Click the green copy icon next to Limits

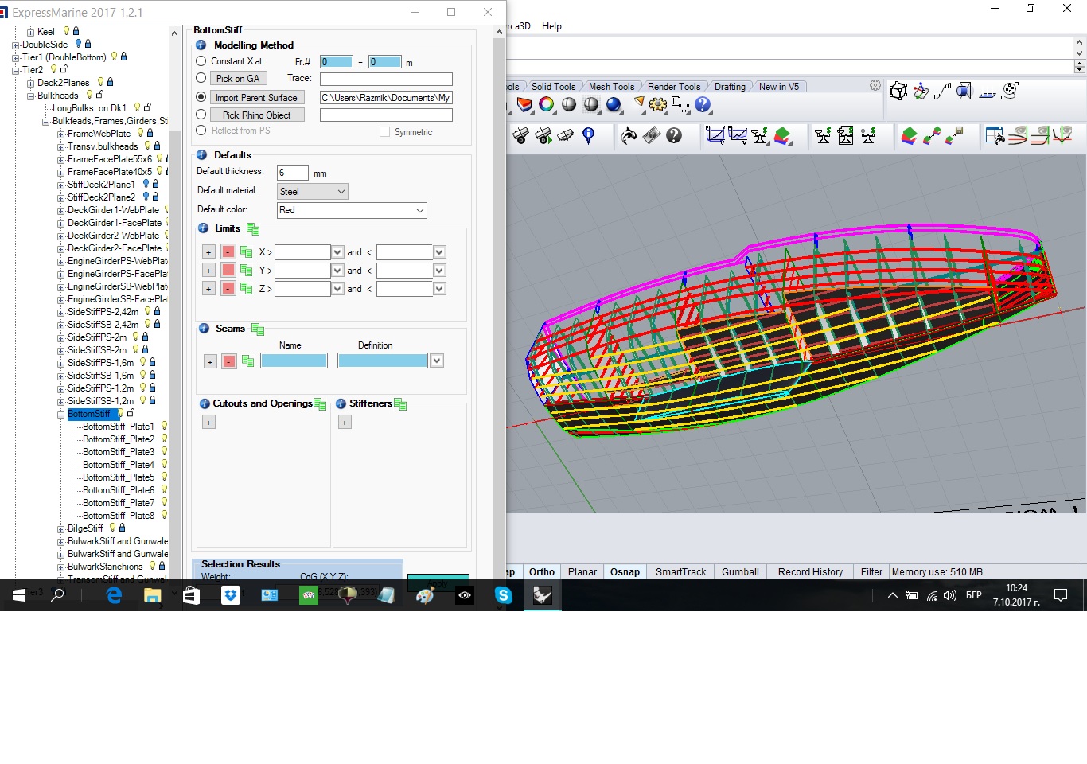coord(253,229)
